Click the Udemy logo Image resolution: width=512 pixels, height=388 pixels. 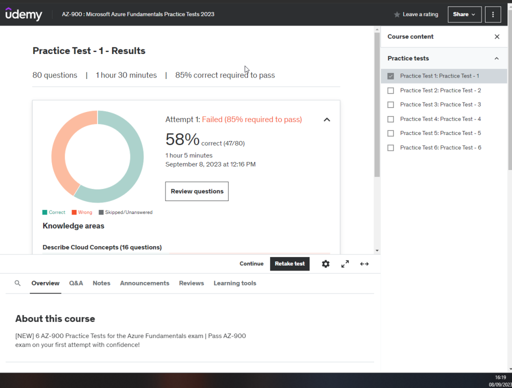pyautogui.click(x=24, y=14)
